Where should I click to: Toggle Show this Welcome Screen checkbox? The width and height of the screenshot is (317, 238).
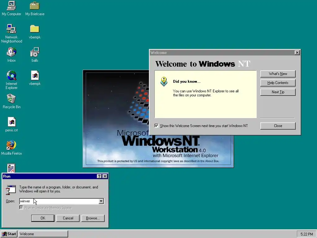pyautogui.click(x=156, y=126)
